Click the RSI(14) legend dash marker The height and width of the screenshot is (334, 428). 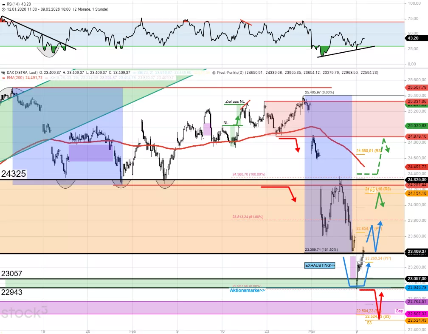[3, 3]
